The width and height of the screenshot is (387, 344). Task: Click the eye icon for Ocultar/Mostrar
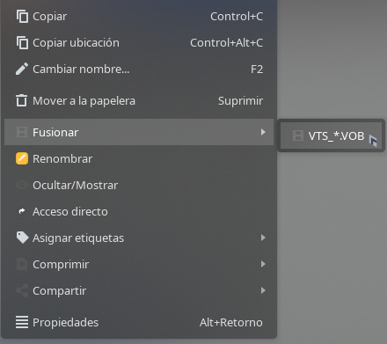click(22, 185)
